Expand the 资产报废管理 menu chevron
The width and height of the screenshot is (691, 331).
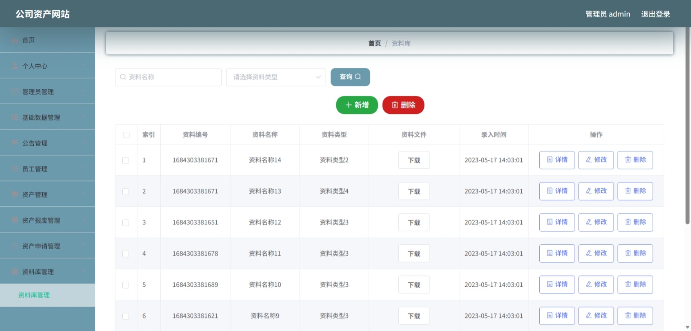[84, 219]
